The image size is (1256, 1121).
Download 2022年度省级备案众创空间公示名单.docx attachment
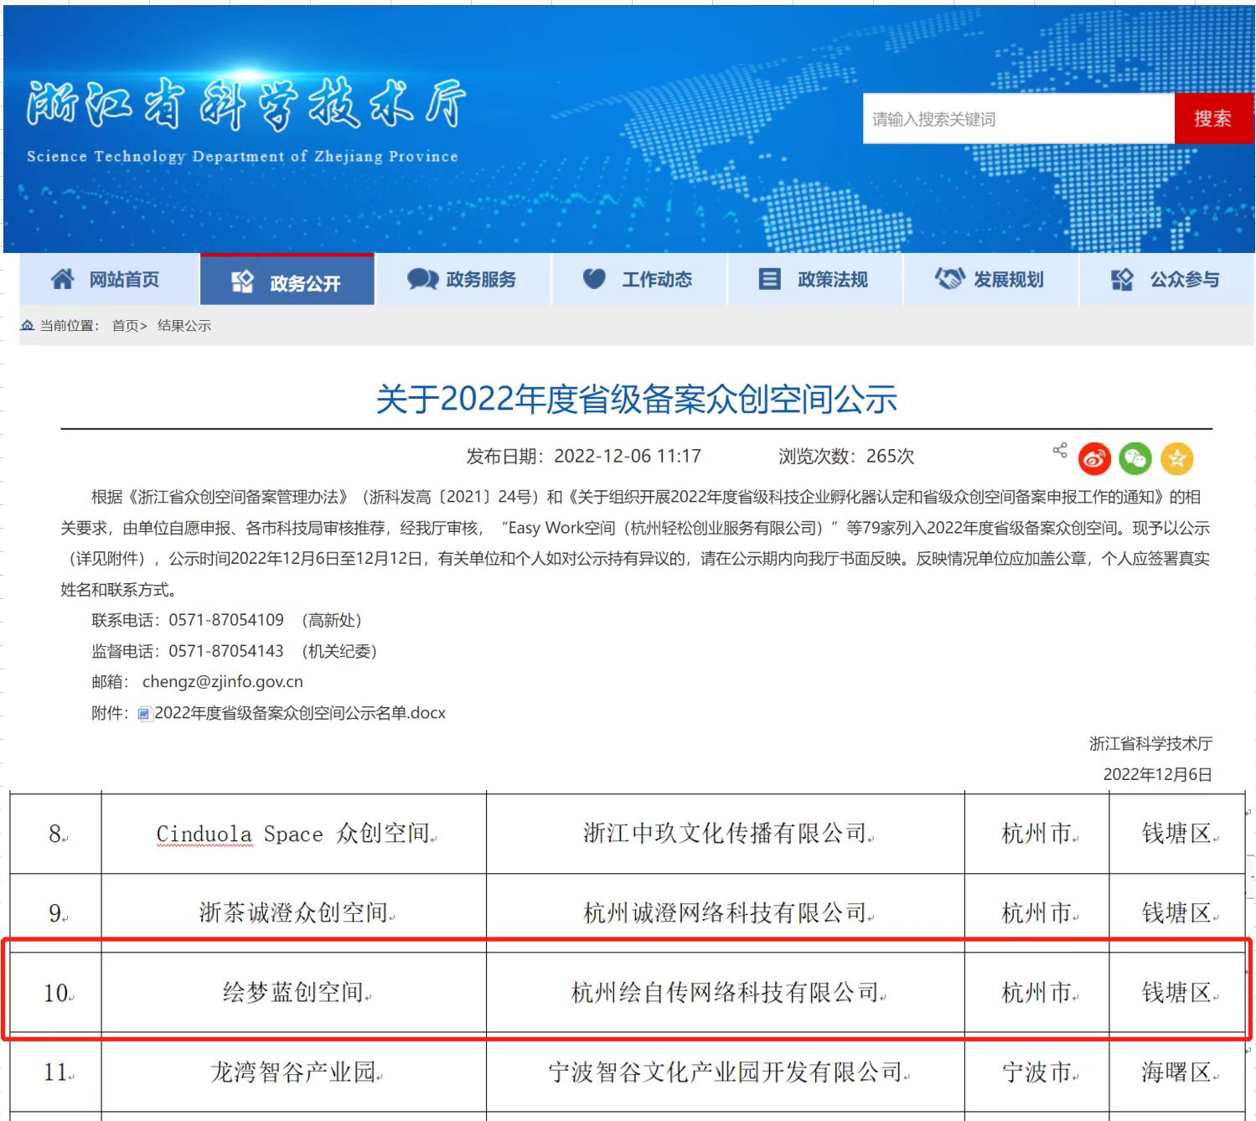tap(299, 714)
